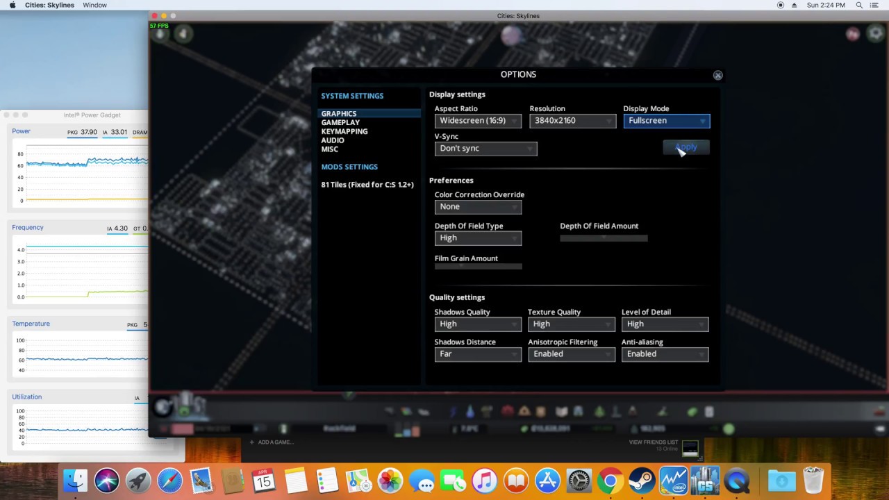
Task: Open Google Chrome from the Dock
Action: (610, 481)
